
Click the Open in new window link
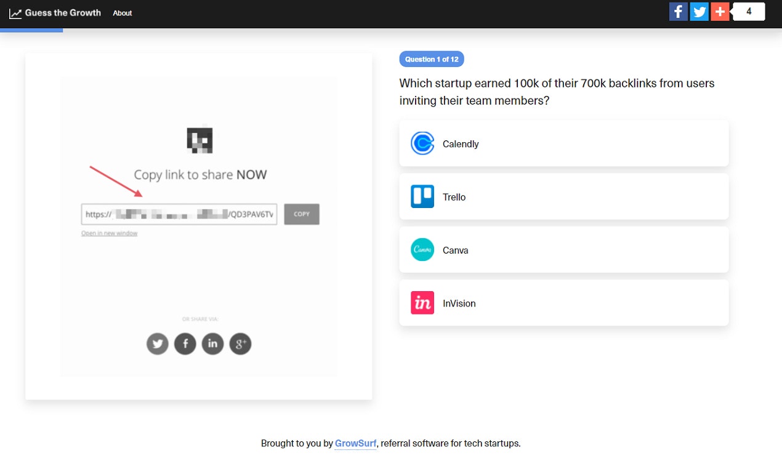click(110, 233)
